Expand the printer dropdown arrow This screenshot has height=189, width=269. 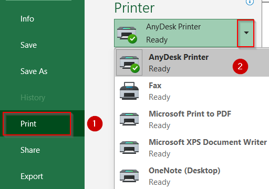pos(246,33)
